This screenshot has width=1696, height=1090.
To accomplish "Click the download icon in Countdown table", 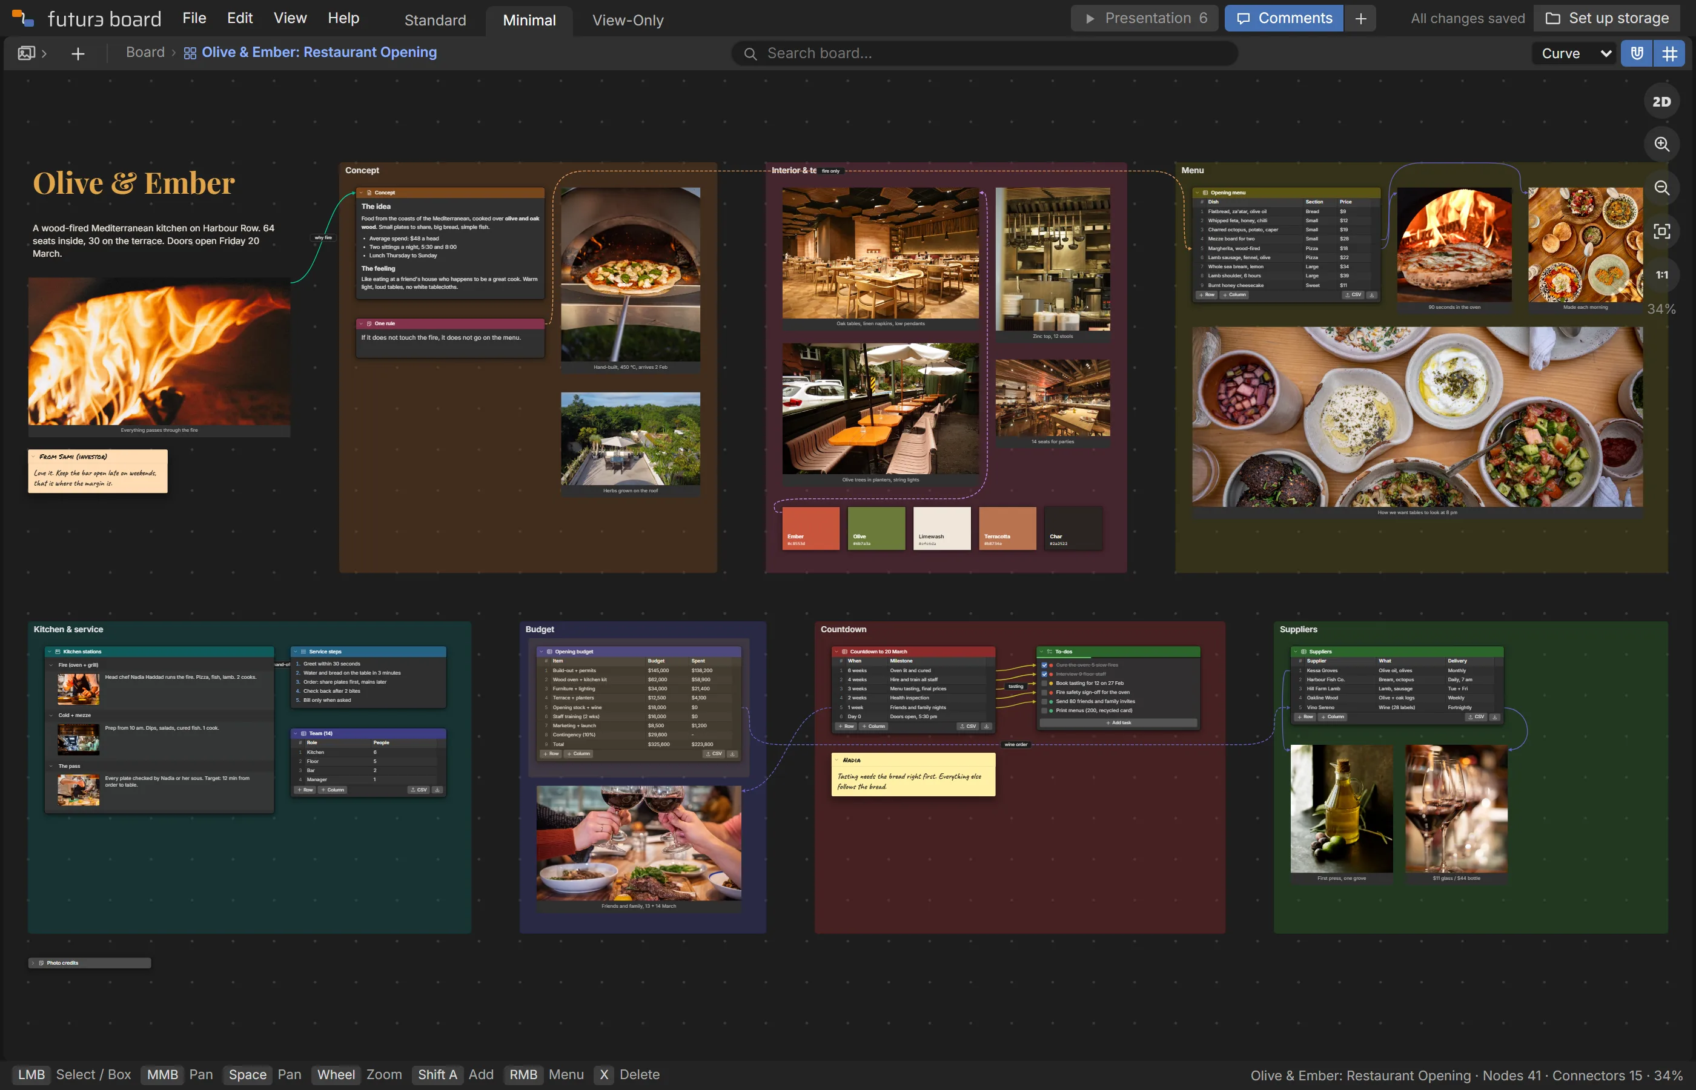I will [986, 726].
